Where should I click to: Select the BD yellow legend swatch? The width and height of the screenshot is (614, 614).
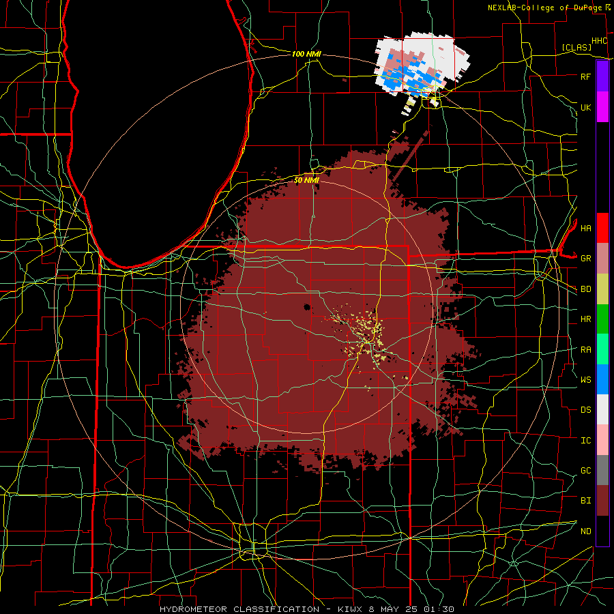[x=602, y=289]
